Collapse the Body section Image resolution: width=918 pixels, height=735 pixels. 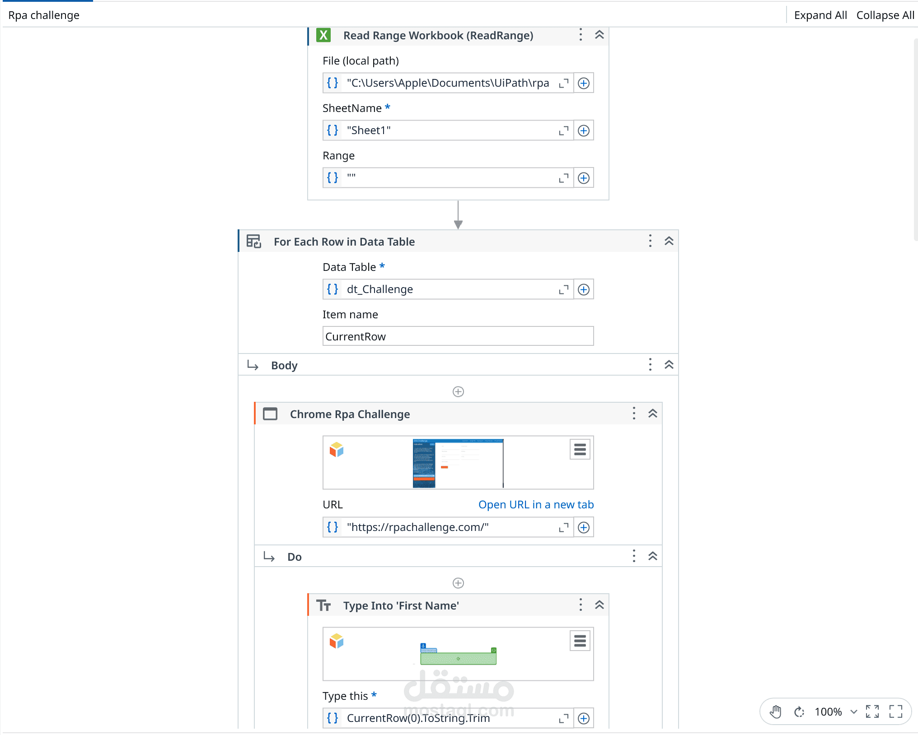(x=669, y=365)
